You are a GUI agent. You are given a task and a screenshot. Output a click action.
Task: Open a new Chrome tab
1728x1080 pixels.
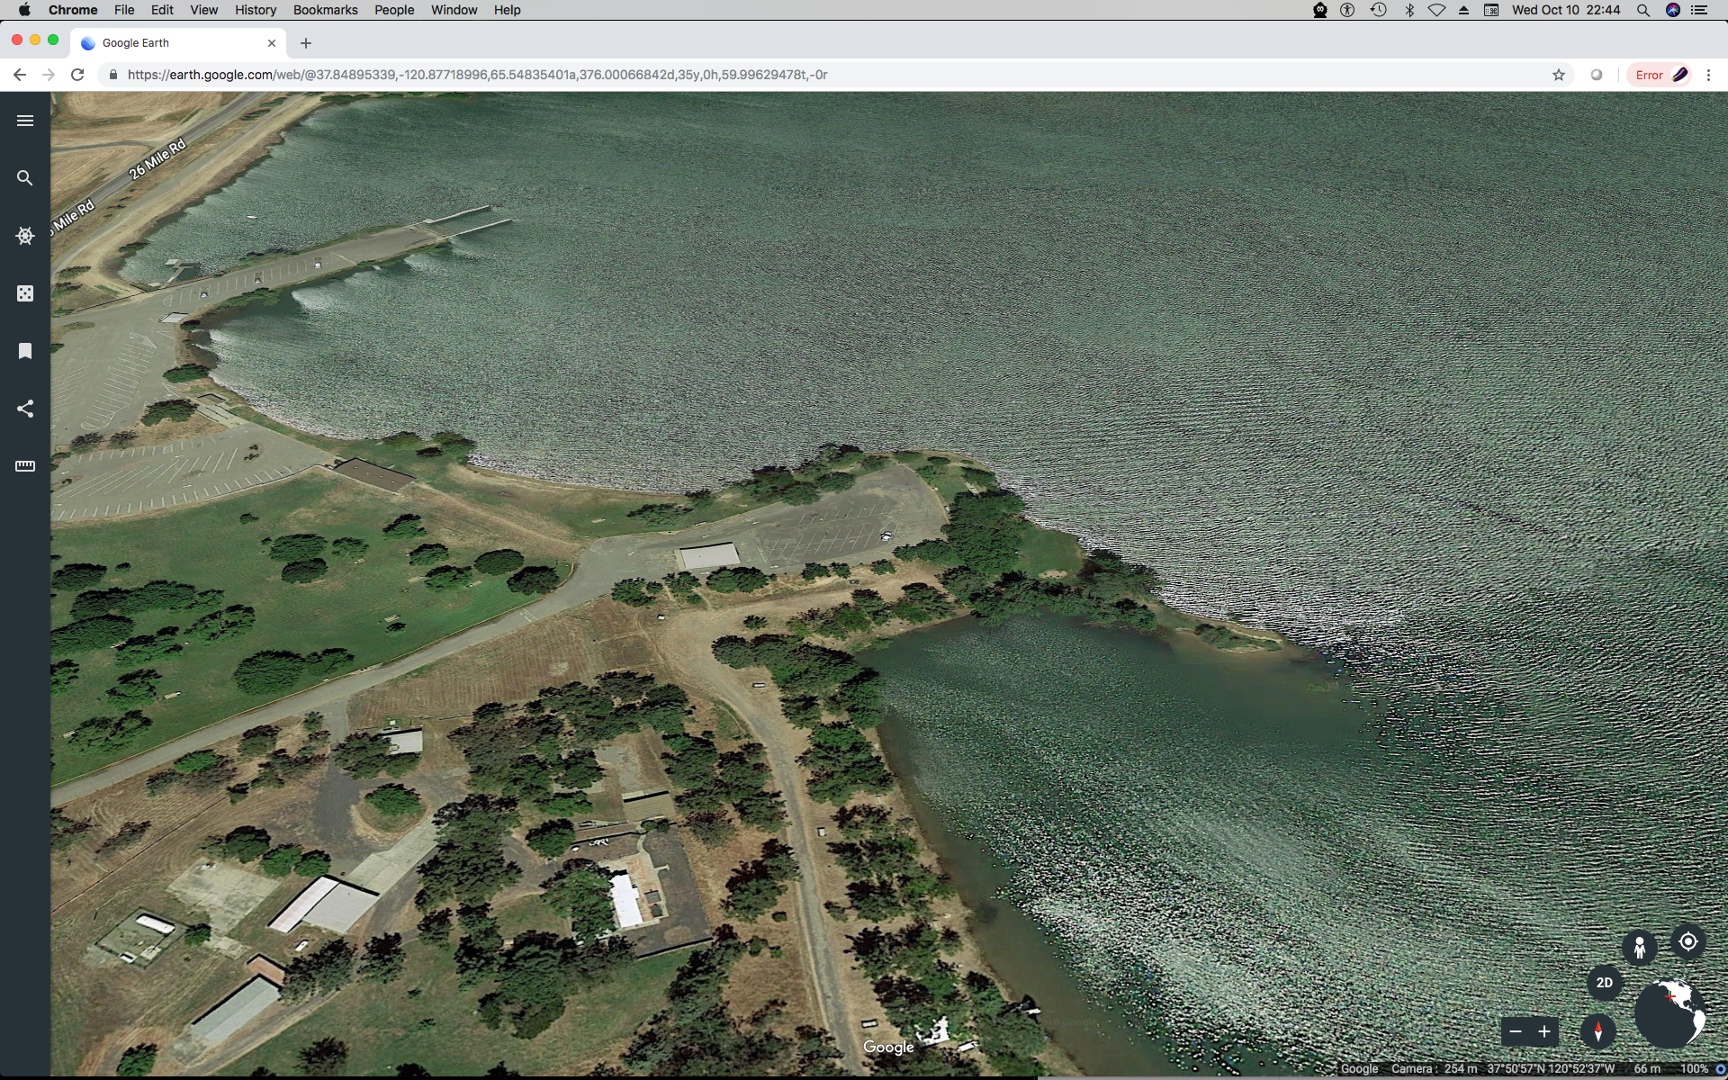click(x=306, y=43)
